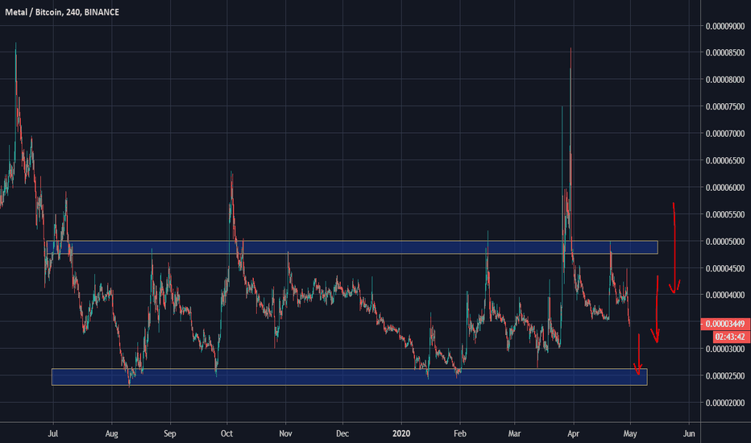Click the 0.00007000 price axis label
The width and height of the screenshot is (751, 443).
[x=724, y=134]
